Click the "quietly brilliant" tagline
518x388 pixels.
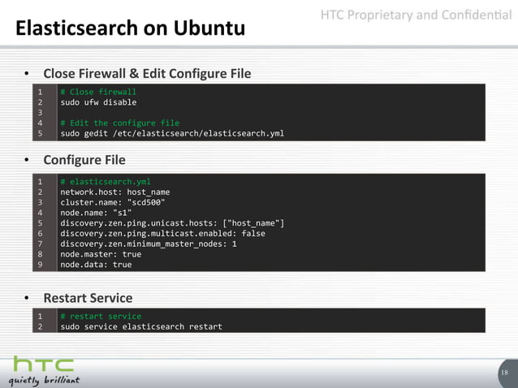tap(44, 381)
